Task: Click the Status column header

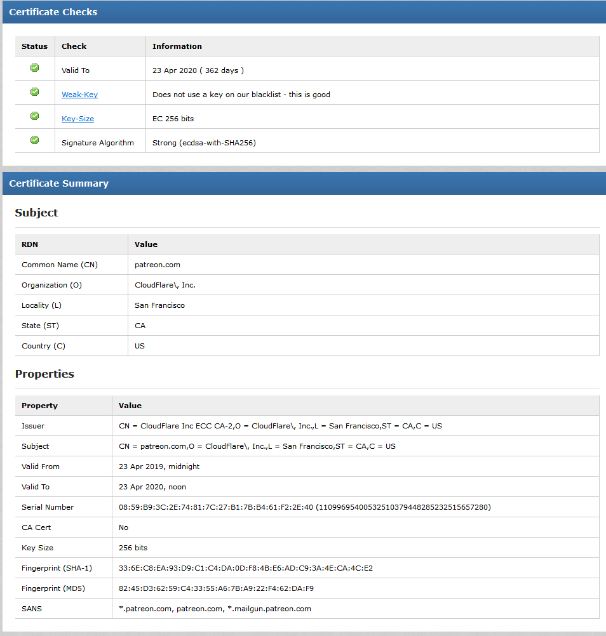Action: pyautogui.click(x=34, y=46)
